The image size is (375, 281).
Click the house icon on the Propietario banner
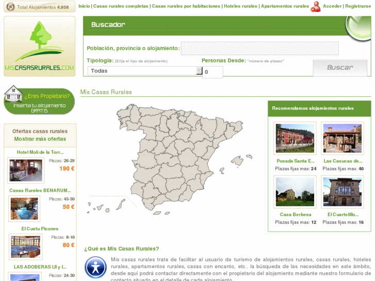(13, 93)
